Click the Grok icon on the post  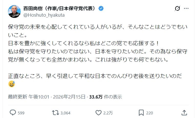[177, 9]
